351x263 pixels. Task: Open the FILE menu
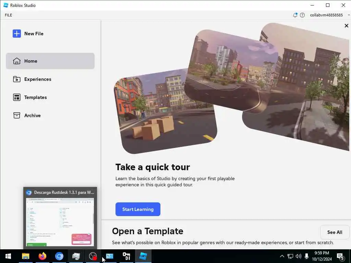pyautogui.click(x=9, y=15)
